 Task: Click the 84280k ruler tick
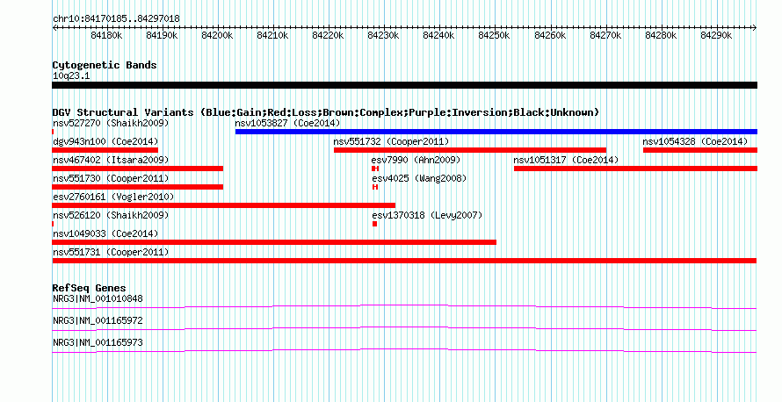pyautogui.click(x=661, y=35)
